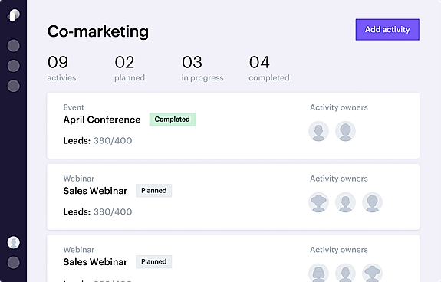Open the April Conference activity title
Screen dimensions: 441x282
pos(102,120)
